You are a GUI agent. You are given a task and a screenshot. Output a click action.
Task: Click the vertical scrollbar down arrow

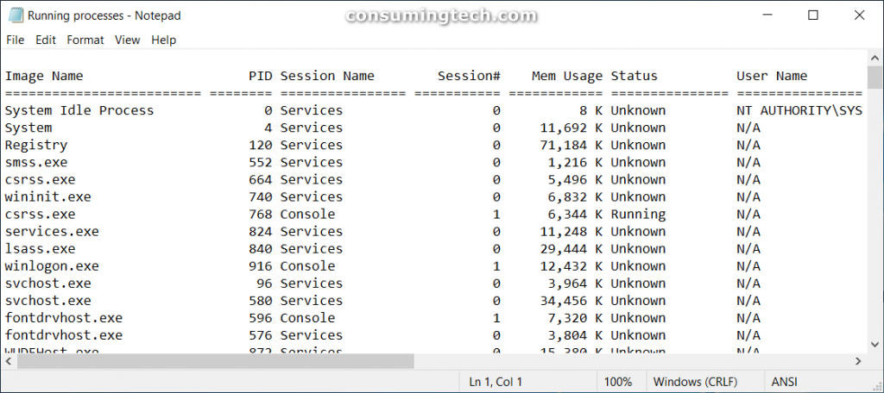[x=875, y=345]
